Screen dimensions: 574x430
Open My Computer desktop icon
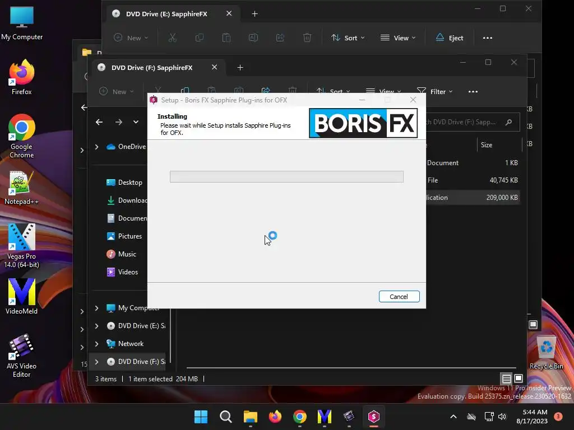coord(22,24)
